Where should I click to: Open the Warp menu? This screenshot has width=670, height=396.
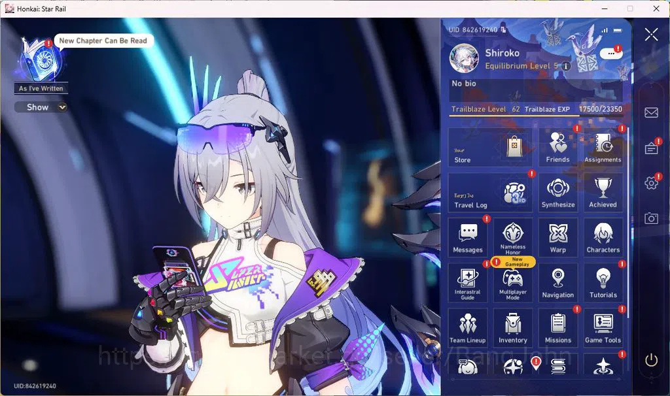pos(557,238)
